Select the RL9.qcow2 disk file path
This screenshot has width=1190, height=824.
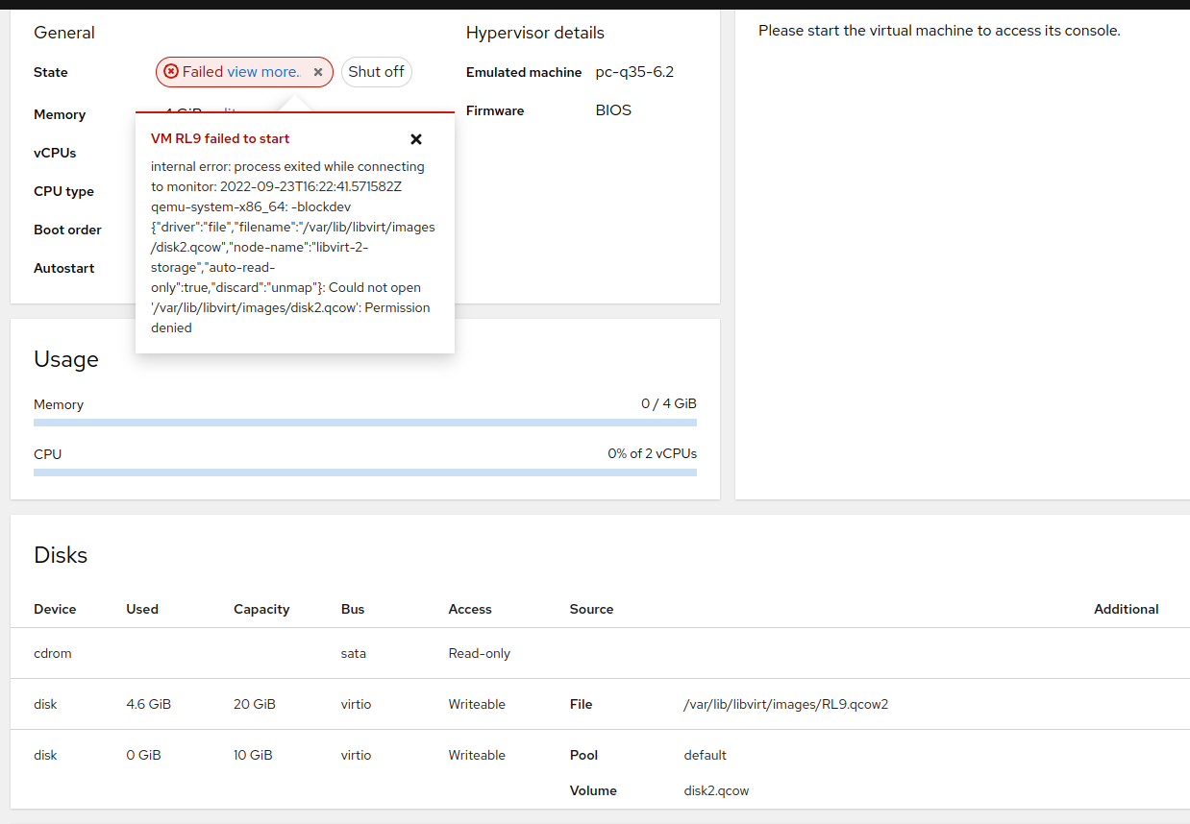click(786, 704)
